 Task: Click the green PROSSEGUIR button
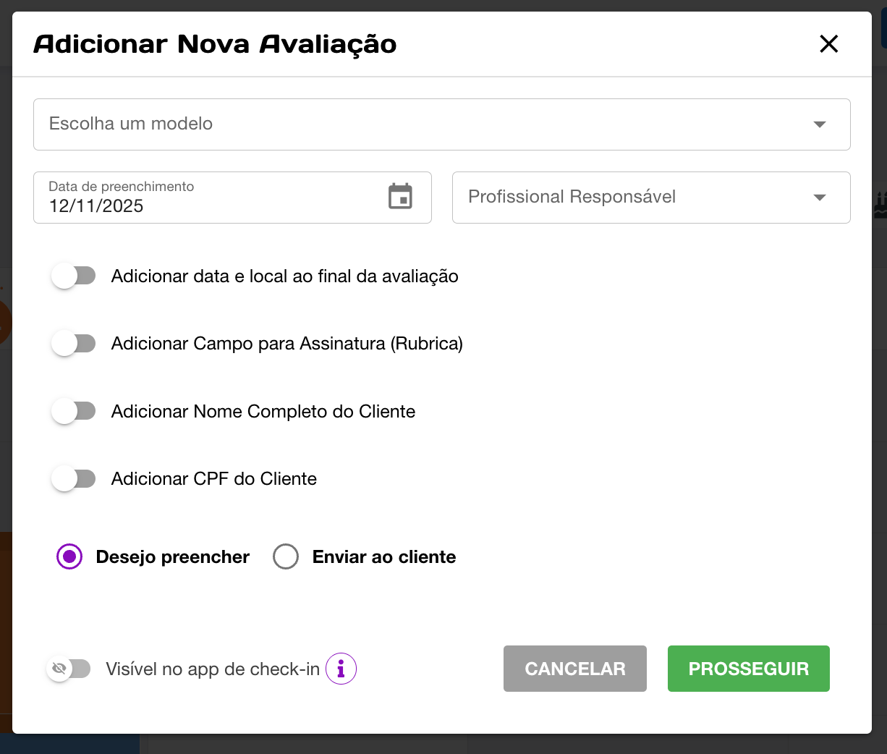tap(748, 669)
